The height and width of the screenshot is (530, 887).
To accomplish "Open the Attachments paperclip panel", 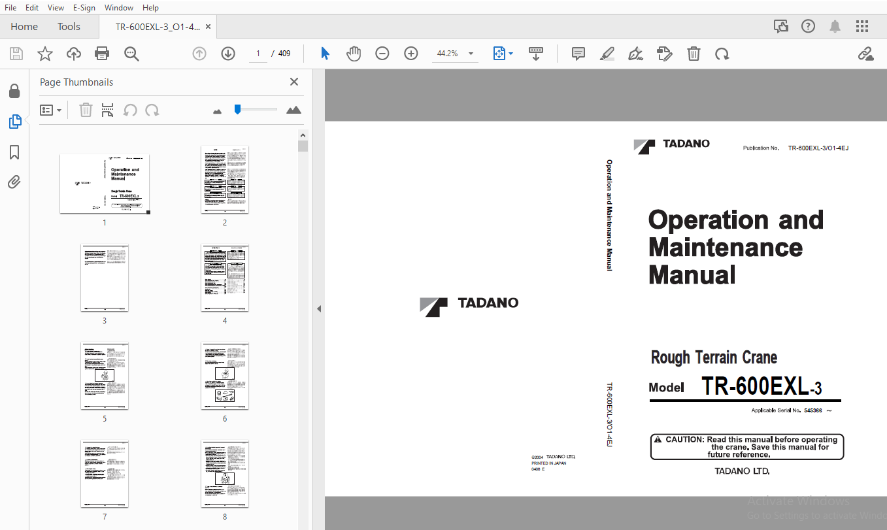I will pos(14,182).
